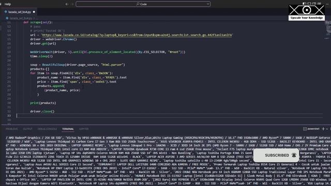Click the Python file icon in the tab
331x186 pixels.
[x=6, y=12]
